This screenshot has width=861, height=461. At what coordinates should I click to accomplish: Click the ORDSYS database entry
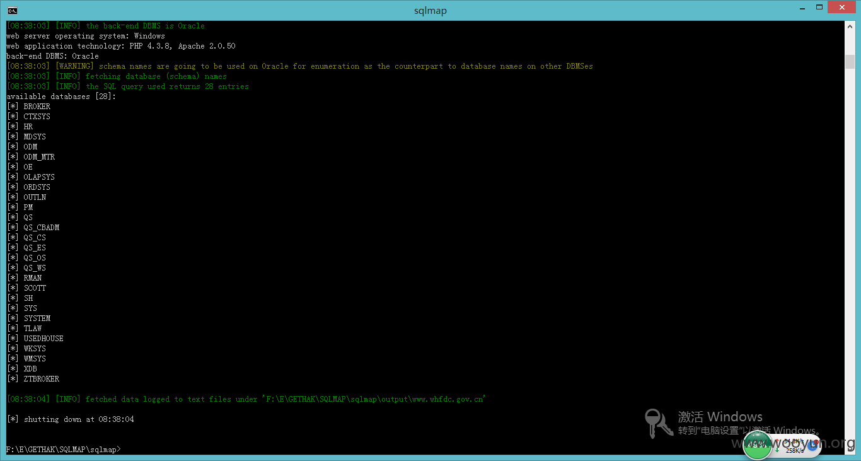point(28,187)
